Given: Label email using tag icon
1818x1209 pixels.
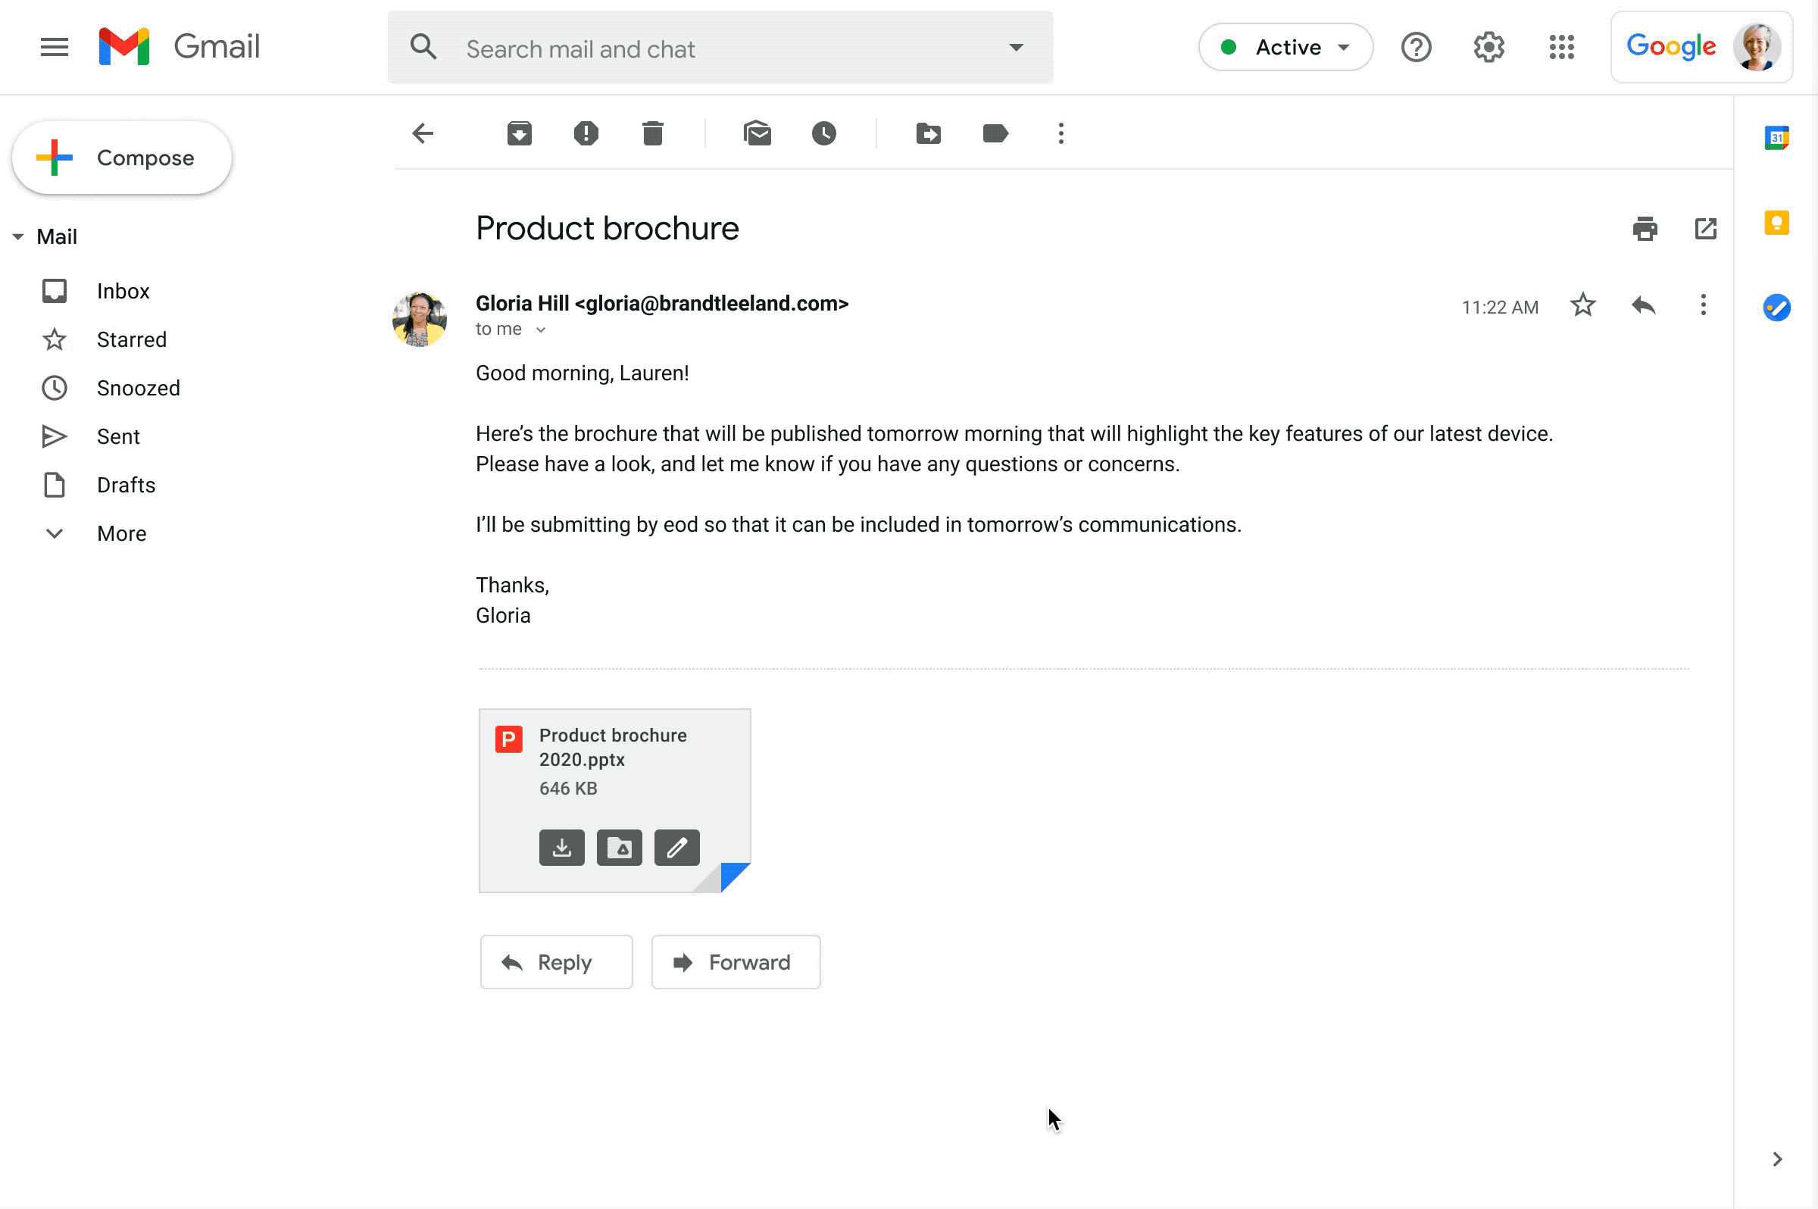Looking at the screenshot, I should (995, 133).
